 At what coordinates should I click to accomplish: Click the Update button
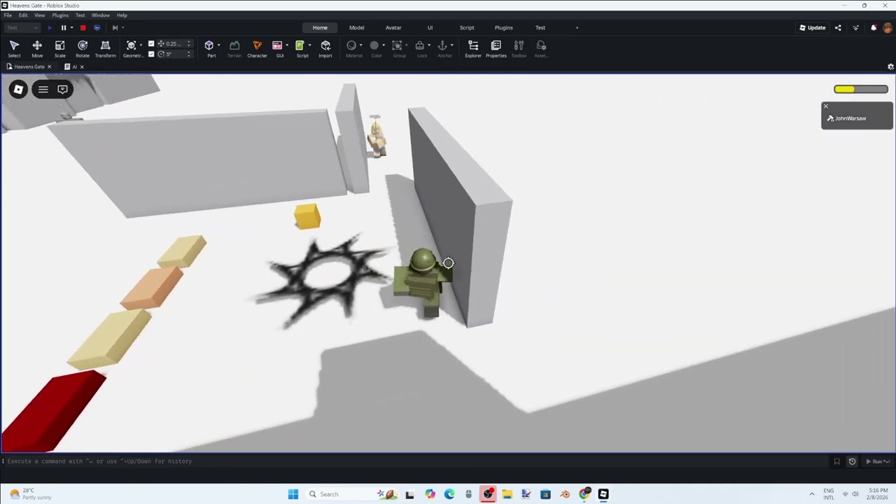(x=812, y=28)
